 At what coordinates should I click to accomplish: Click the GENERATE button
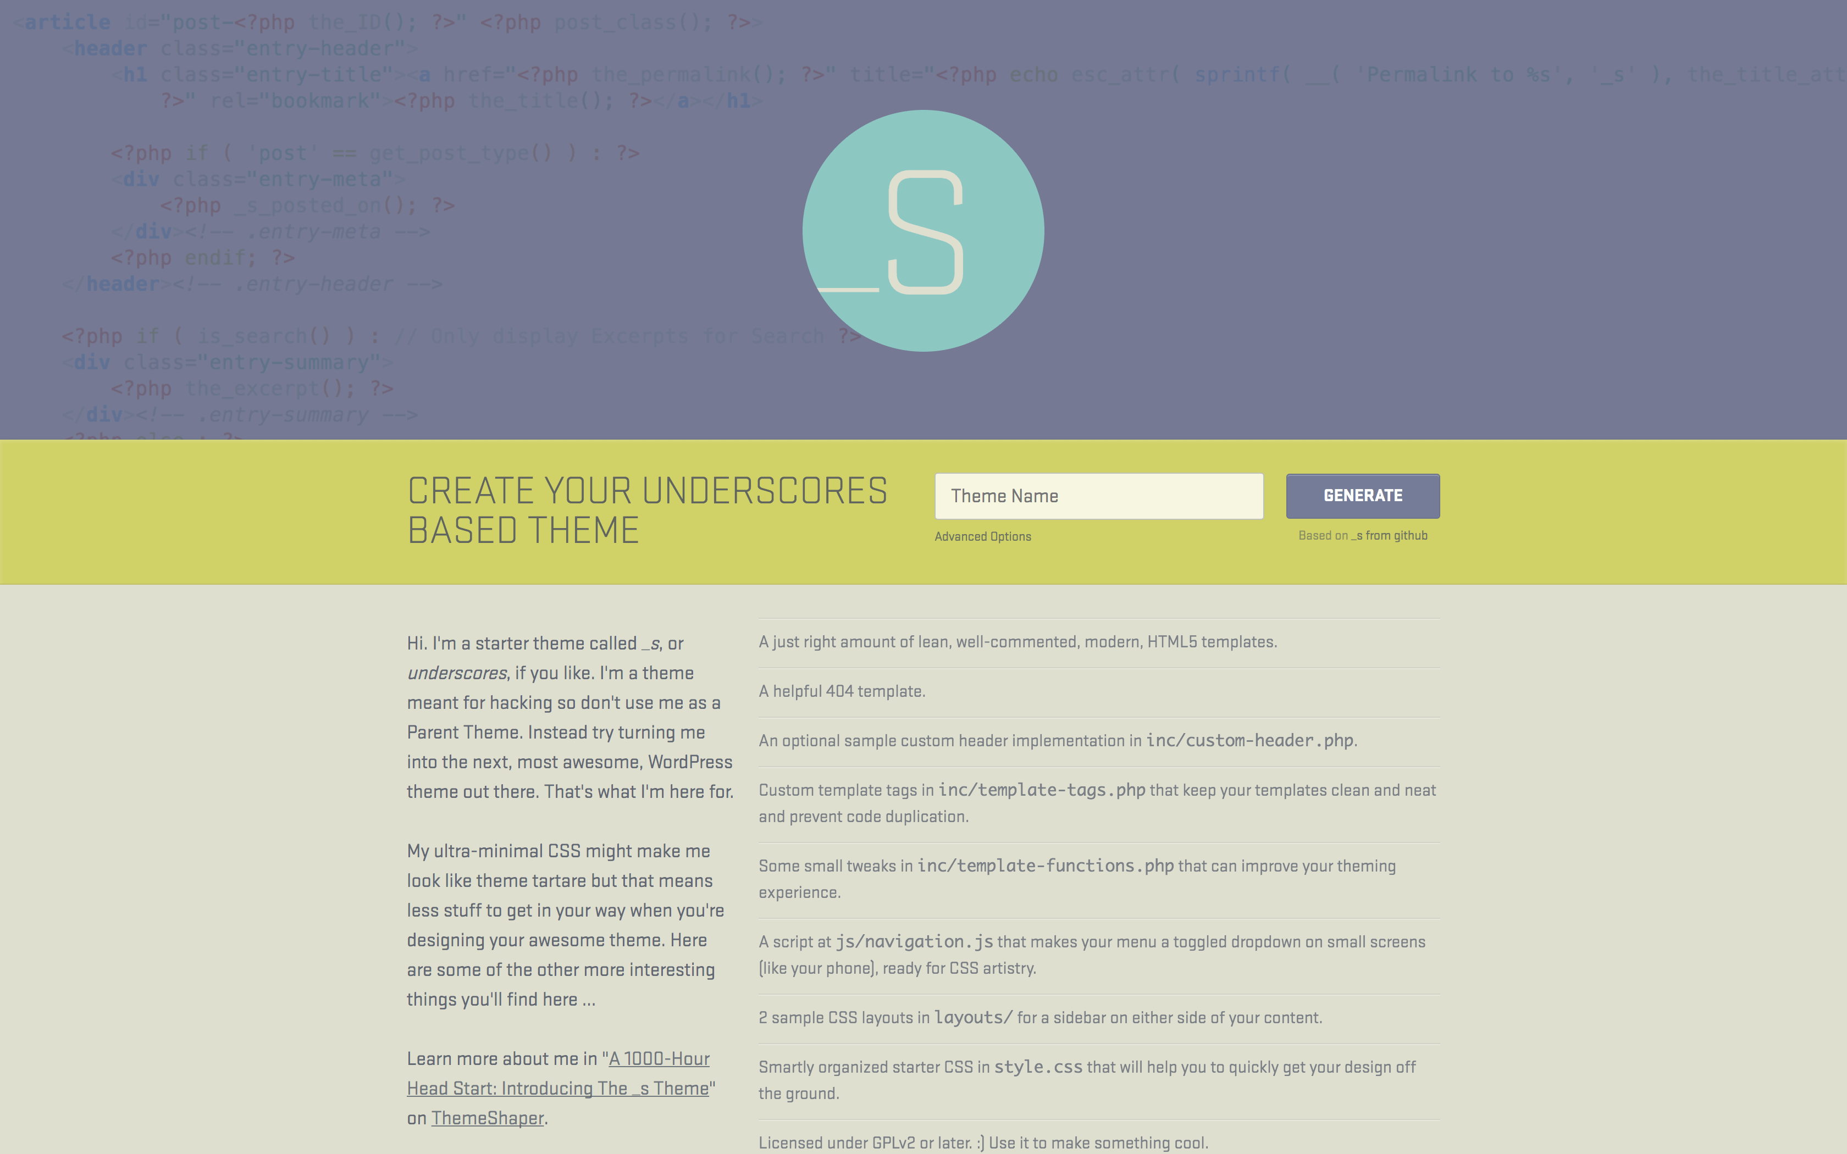(x=1362, y=496)
